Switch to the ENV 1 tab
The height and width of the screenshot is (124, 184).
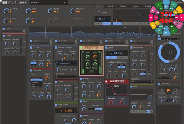123,6
